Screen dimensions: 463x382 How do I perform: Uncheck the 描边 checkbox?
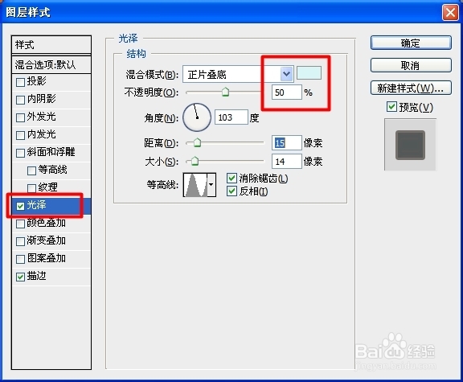(x=20, y=277)
